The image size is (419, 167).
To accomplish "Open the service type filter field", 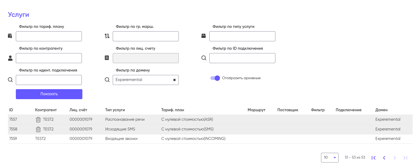I will pyautogui.click(x=242, y=36).
